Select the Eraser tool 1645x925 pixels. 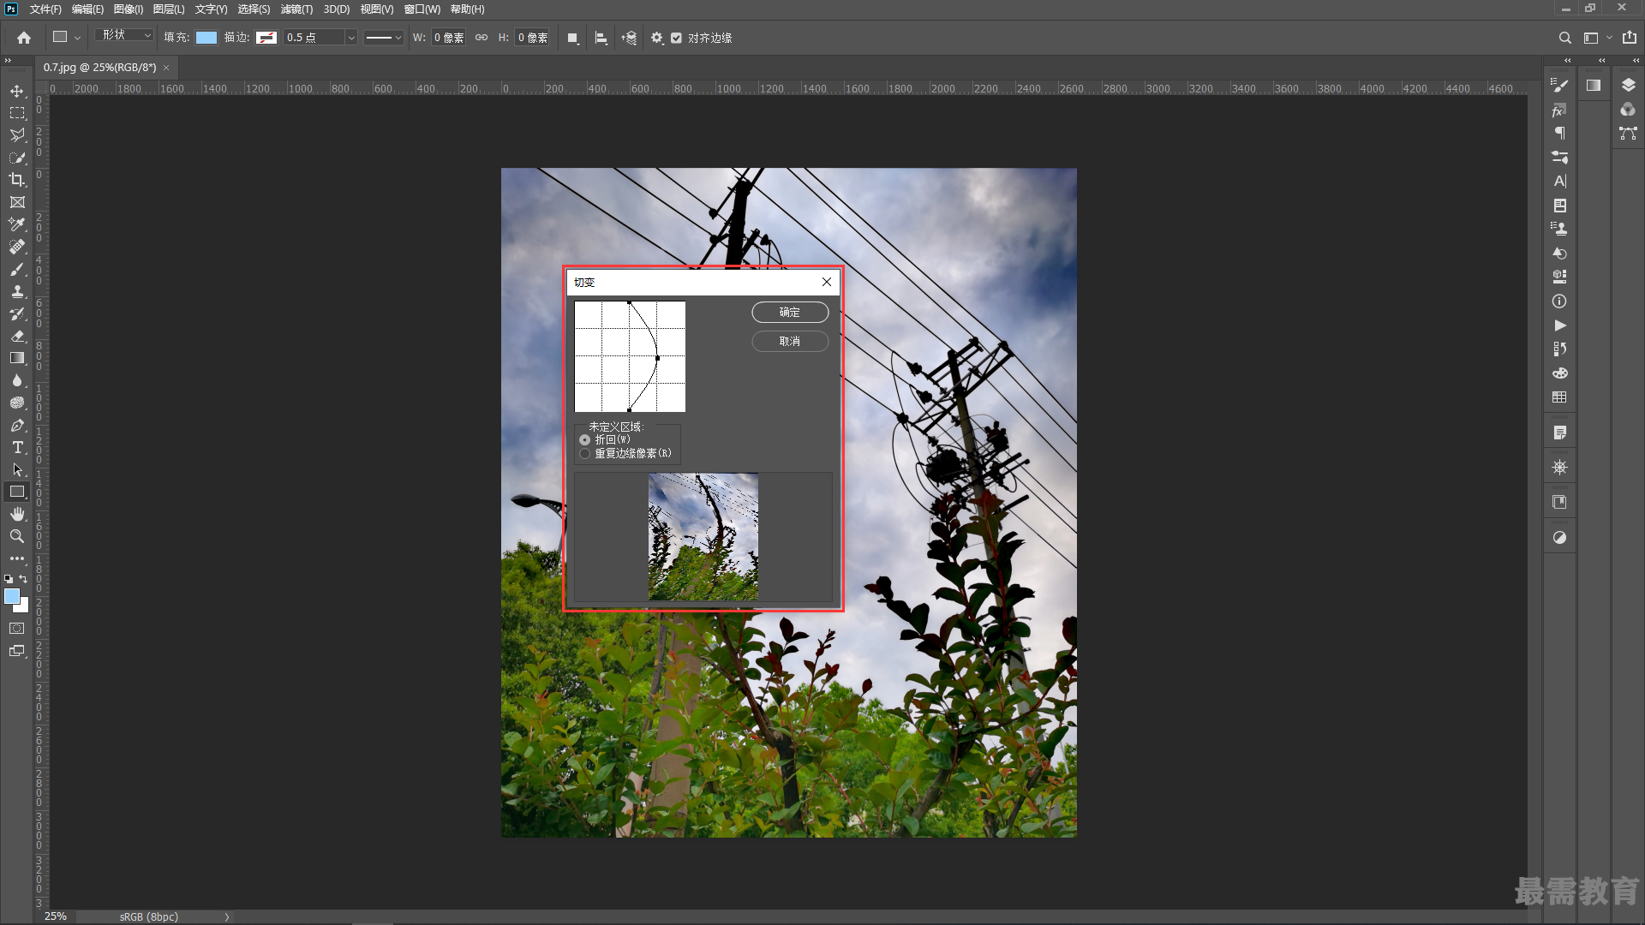point(17,336)
